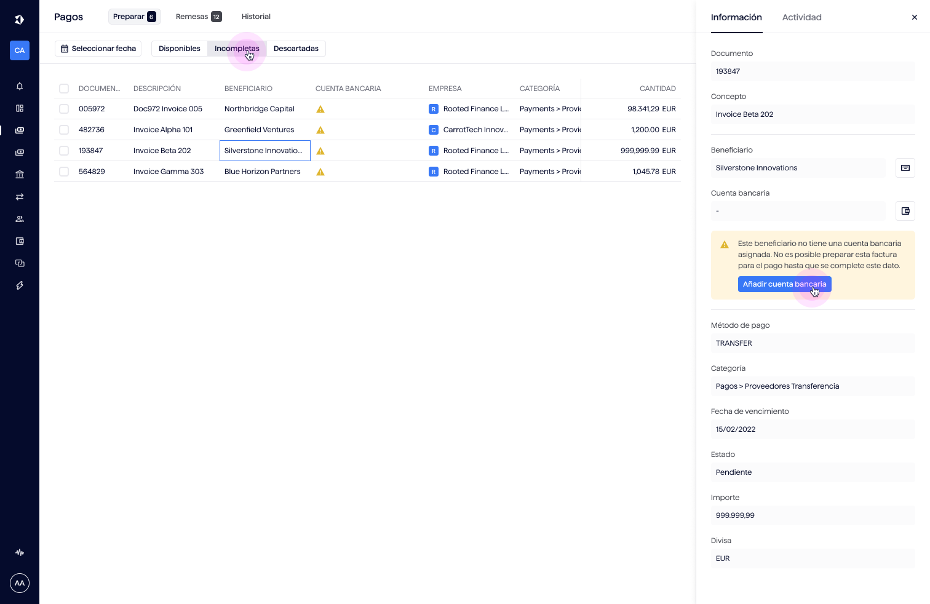
Task: Show the Descartadas filter
Action: point(296,49)
